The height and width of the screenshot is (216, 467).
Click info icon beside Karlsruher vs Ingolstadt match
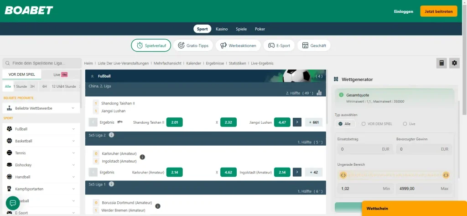pyautogui.click(x=142, y=157)
